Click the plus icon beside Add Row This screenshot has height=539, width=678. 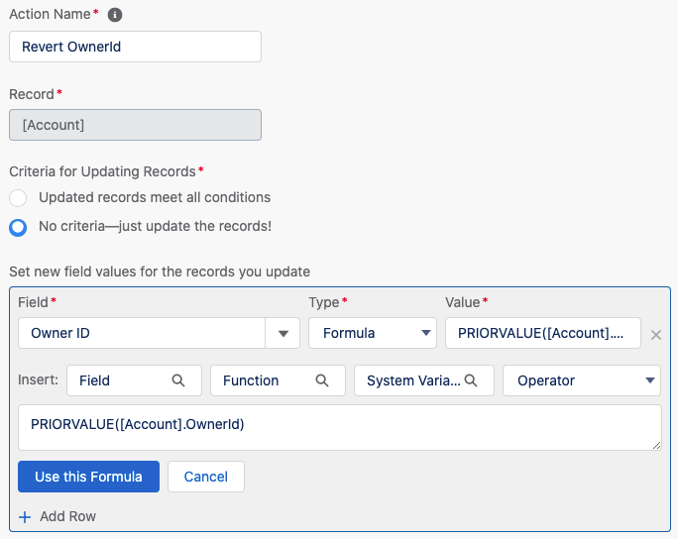click(x=25, y=516)
